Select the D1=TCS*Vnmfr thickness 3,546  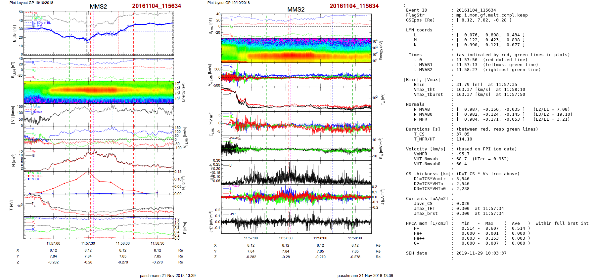[463, 179]
